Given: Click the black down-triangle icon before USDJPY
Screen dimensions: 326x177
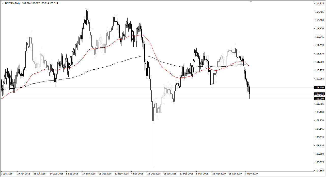Looking at the screenshot, I should [3, 3].
